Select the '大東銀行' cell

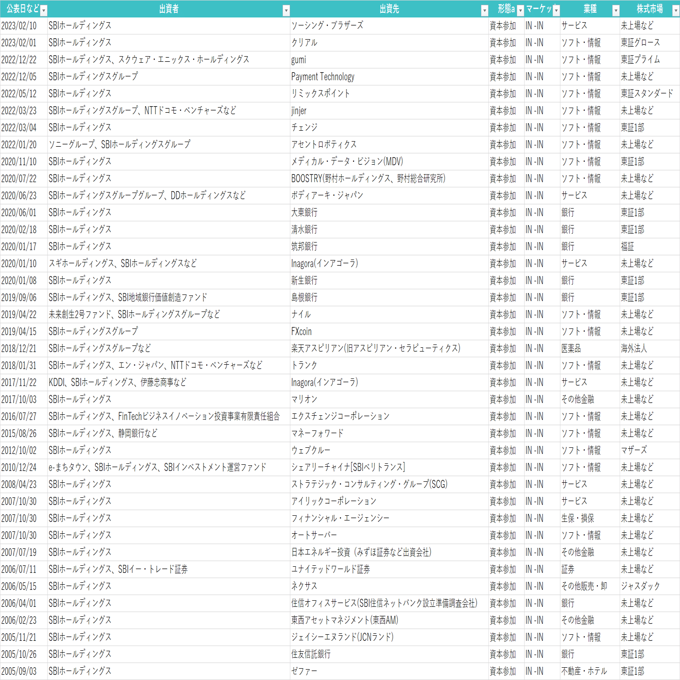pos(389,213)
